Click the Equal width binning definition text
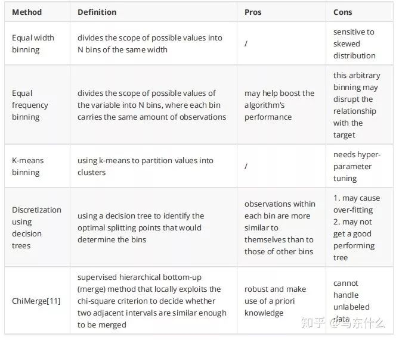396x340 pixels. (x=149, y=43)
